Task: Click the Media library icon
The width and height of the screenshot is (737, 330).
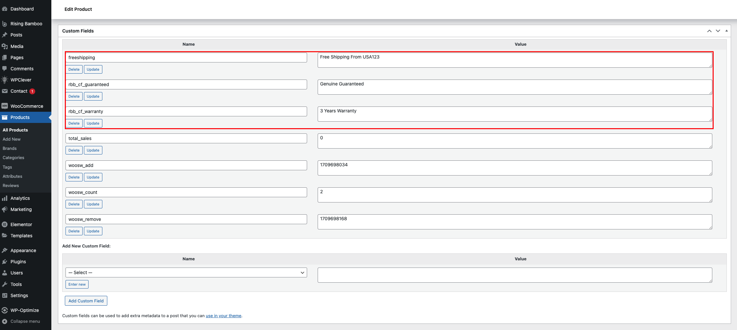Action: (x=5, y=46)
